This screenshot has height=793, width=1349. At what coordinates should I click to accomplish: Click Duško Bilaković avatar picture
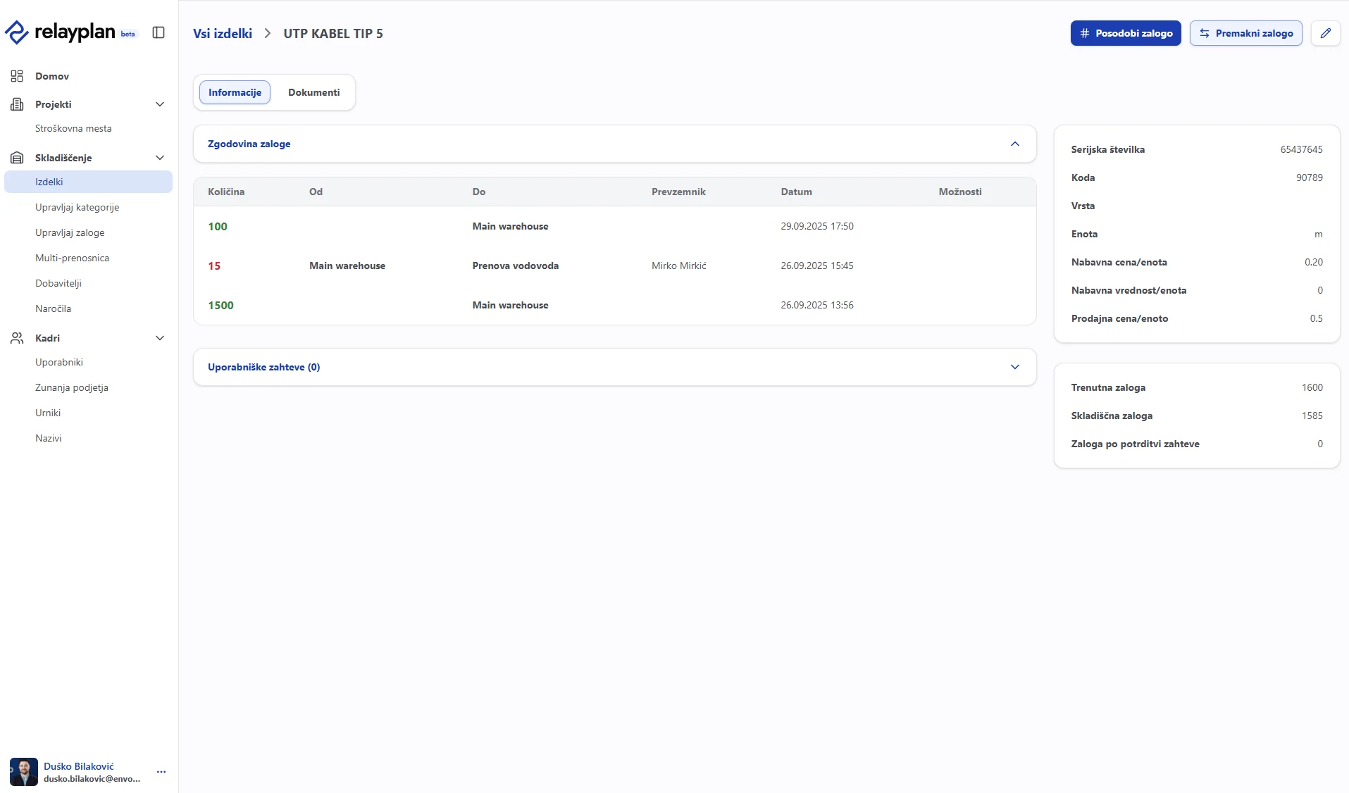24,772
